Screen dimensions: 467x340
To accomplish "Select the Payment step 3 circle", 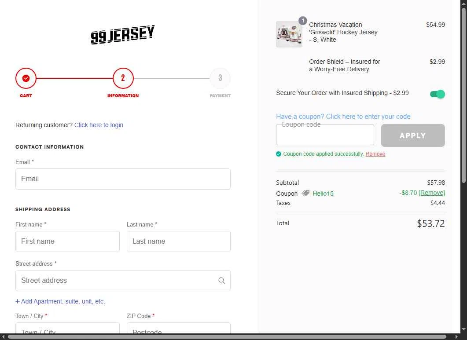I will [220, 78].
